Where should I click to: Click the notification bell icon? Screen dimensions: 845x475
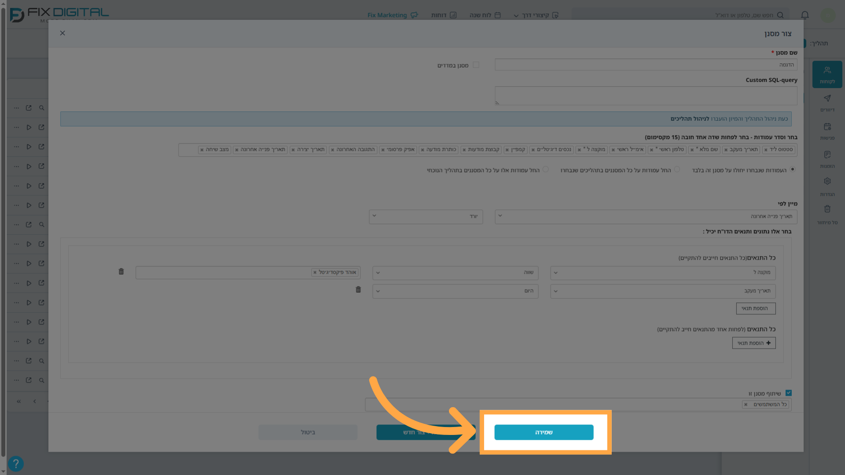click(x=805, y=15)
